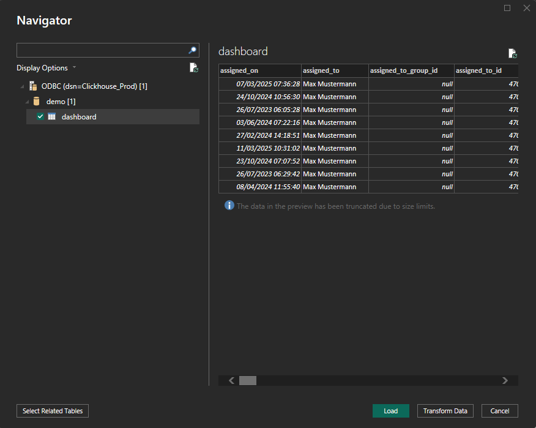The image size is (536, 428).
Task: Click the info icon next to the truncated message
Action: 229,205
